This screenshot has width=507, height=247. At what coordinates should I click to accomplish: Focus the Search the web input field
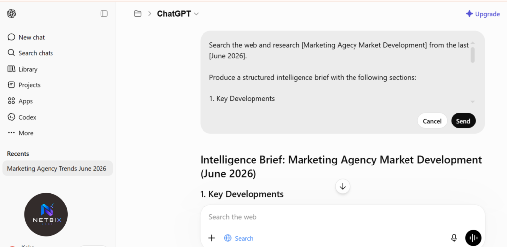343,217
